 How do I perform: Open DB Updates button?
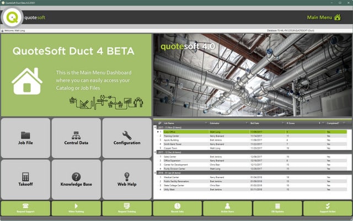[x=277, y=208]
